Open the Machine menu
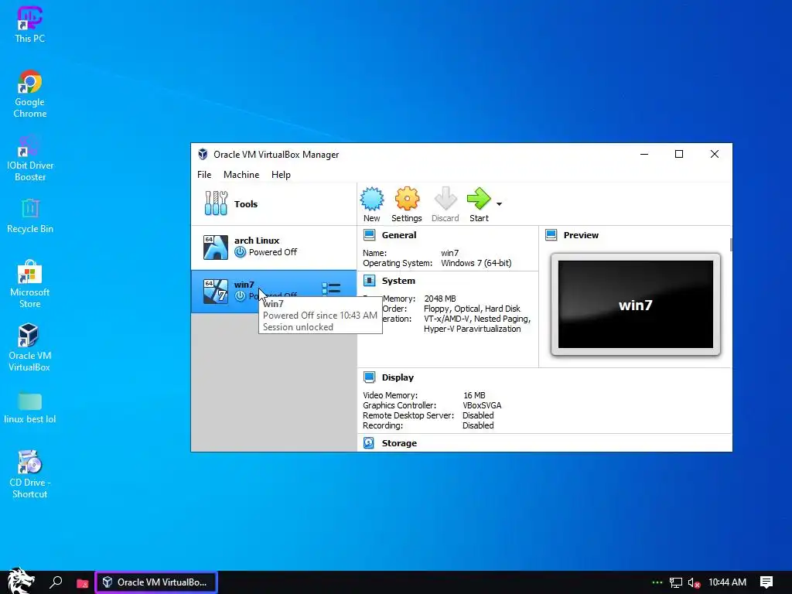Viewport: 792px width, 594px height. click(x=241, y=175)
